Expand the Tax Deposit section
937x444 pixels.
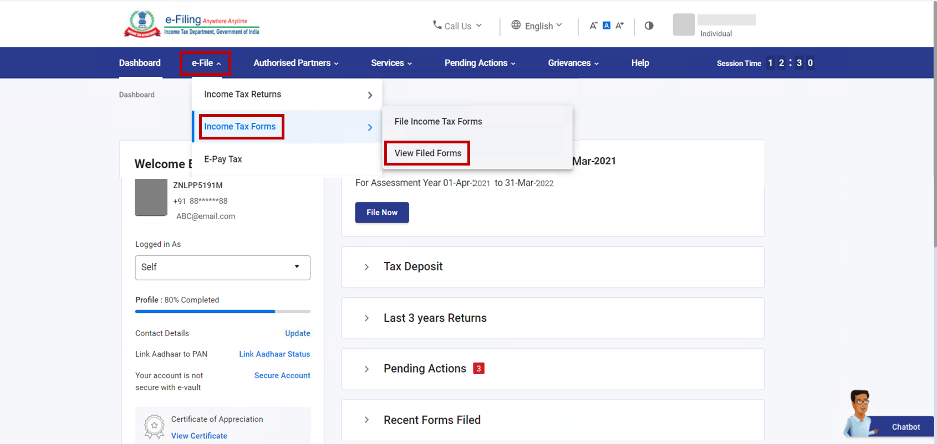(x=366, y=267)
